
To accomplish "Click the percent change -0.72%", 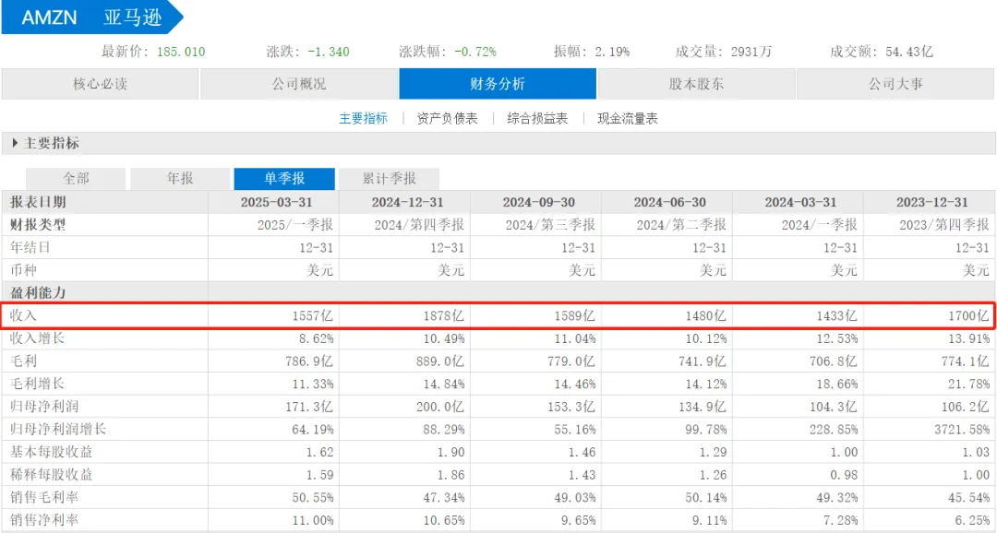I will [475, 52].
